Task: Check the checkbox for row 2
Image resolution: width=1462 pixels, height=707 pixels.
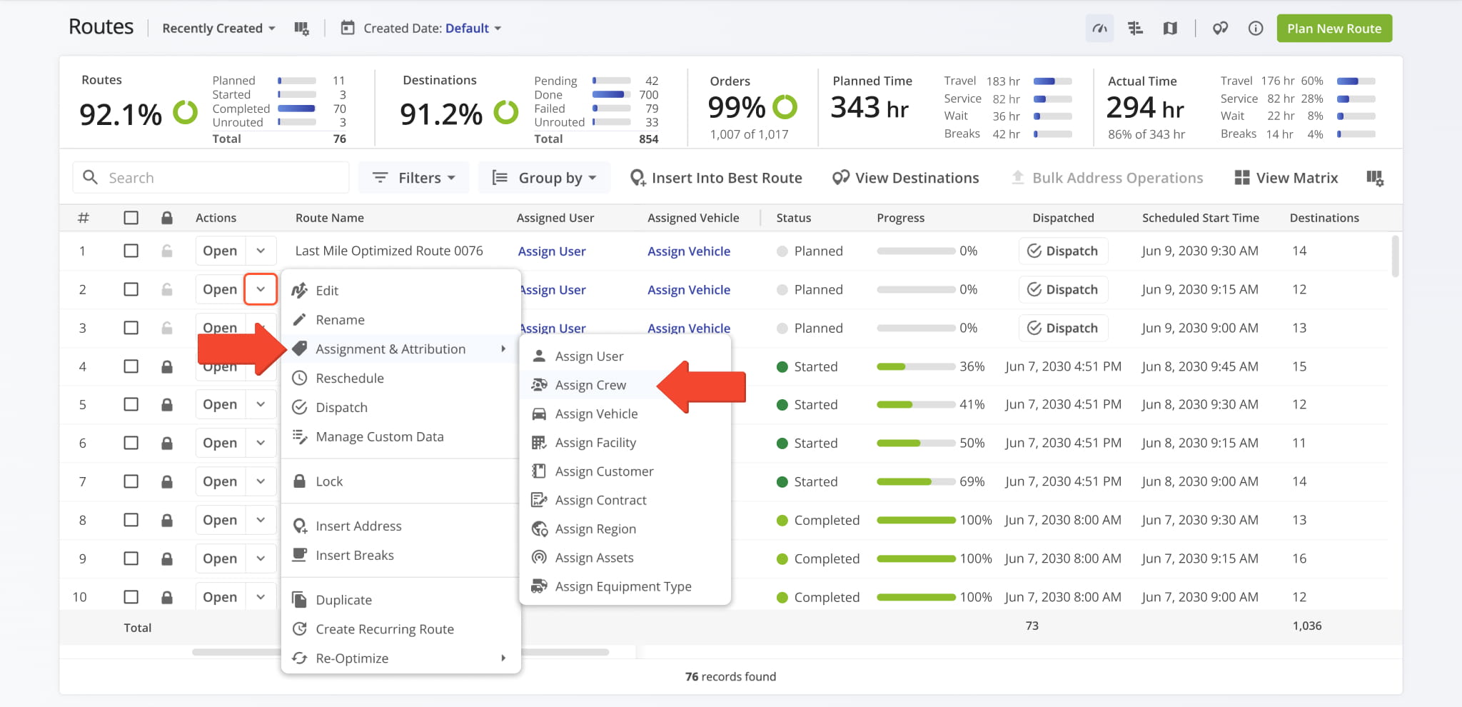Action: click(131, 289)
